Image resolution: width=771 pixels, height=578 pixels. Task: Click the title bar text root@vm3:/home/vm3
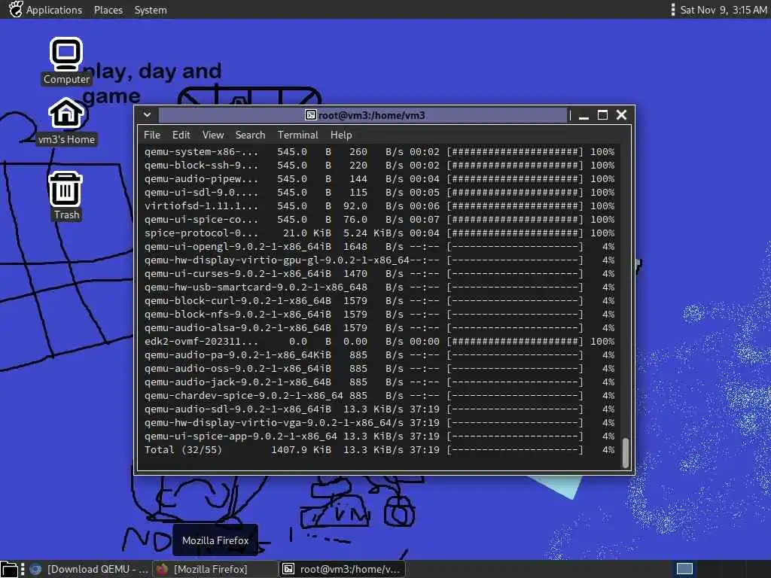point(372,115)
